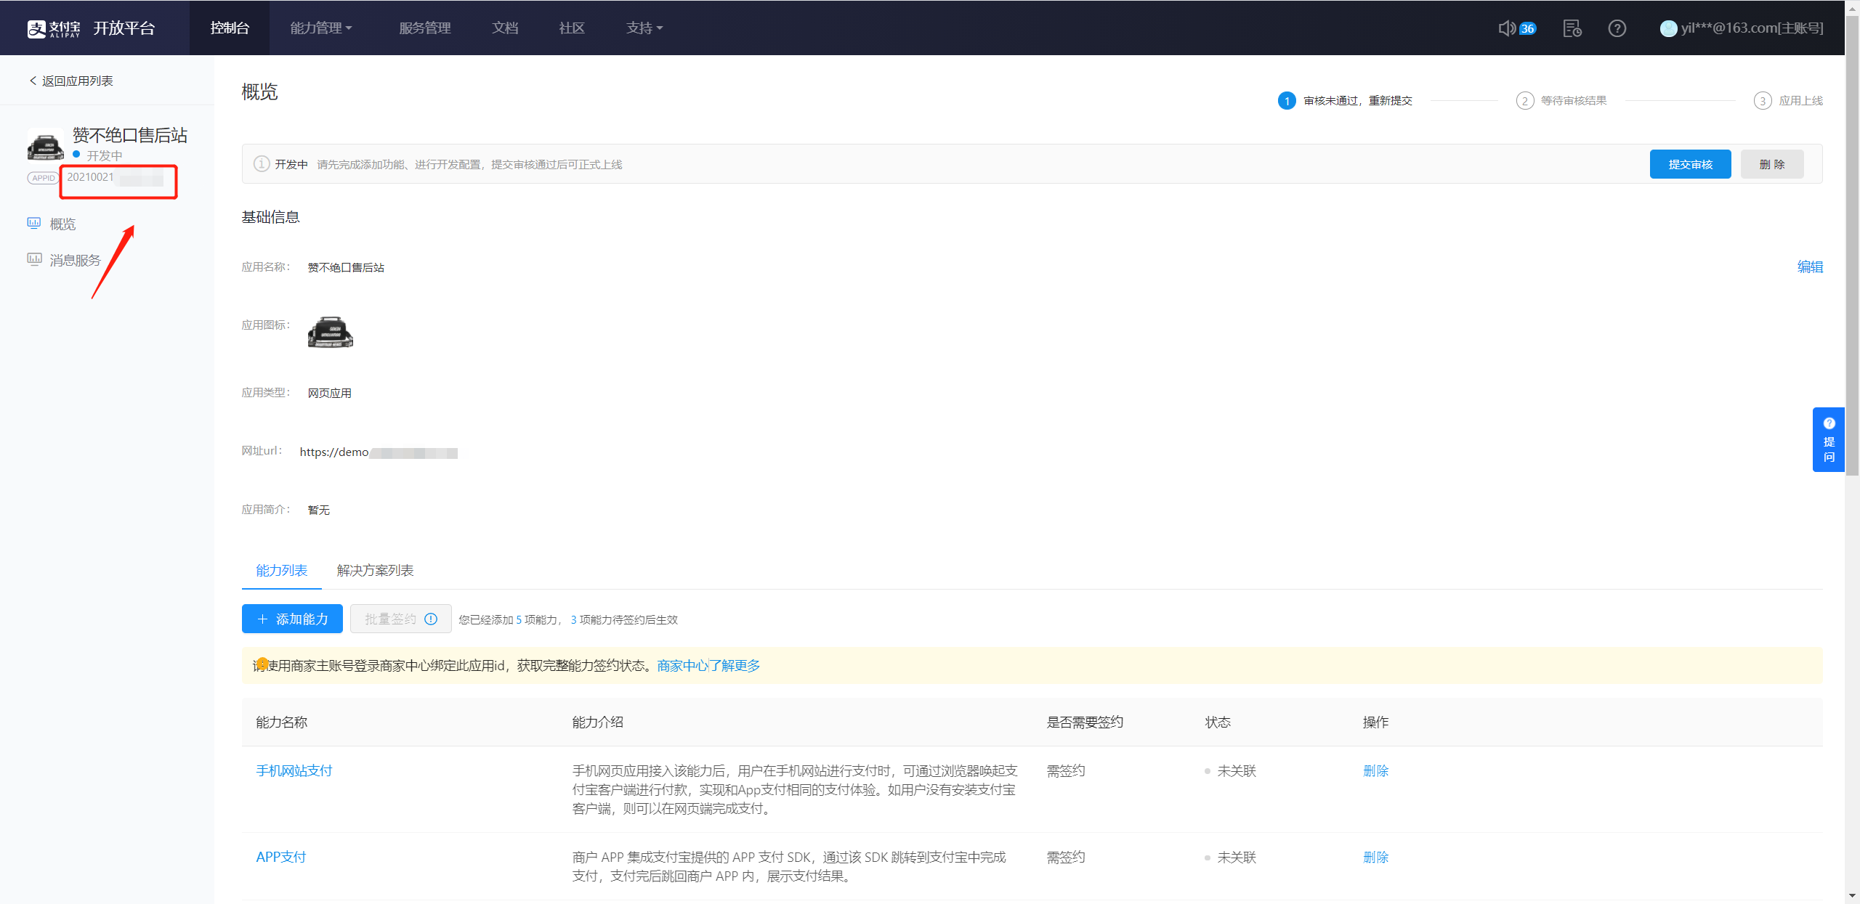Open the 商家中心了解更多 link

pos(708,665)
